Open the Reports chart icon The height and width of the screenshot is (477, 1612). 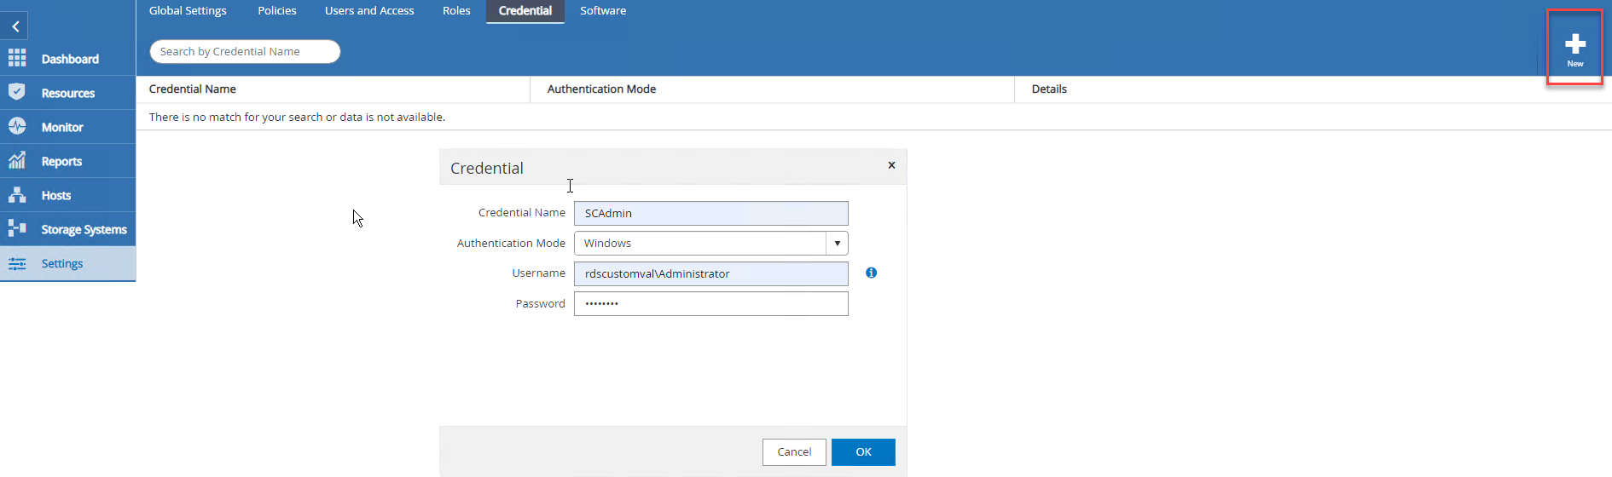pos(17,160)
